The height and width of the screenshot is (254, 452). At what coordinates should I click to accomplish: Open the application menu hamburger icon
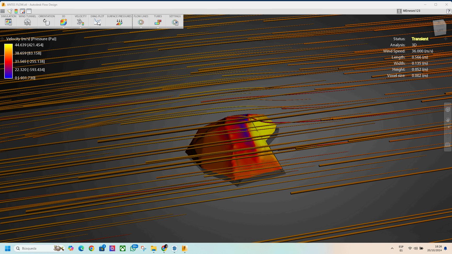(3, 11)
